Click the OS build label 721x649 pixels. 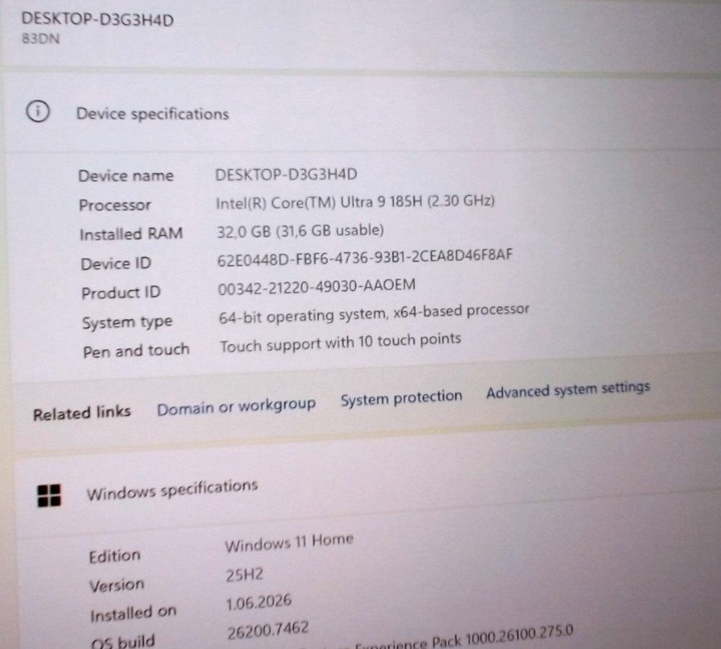pos(123,642)
